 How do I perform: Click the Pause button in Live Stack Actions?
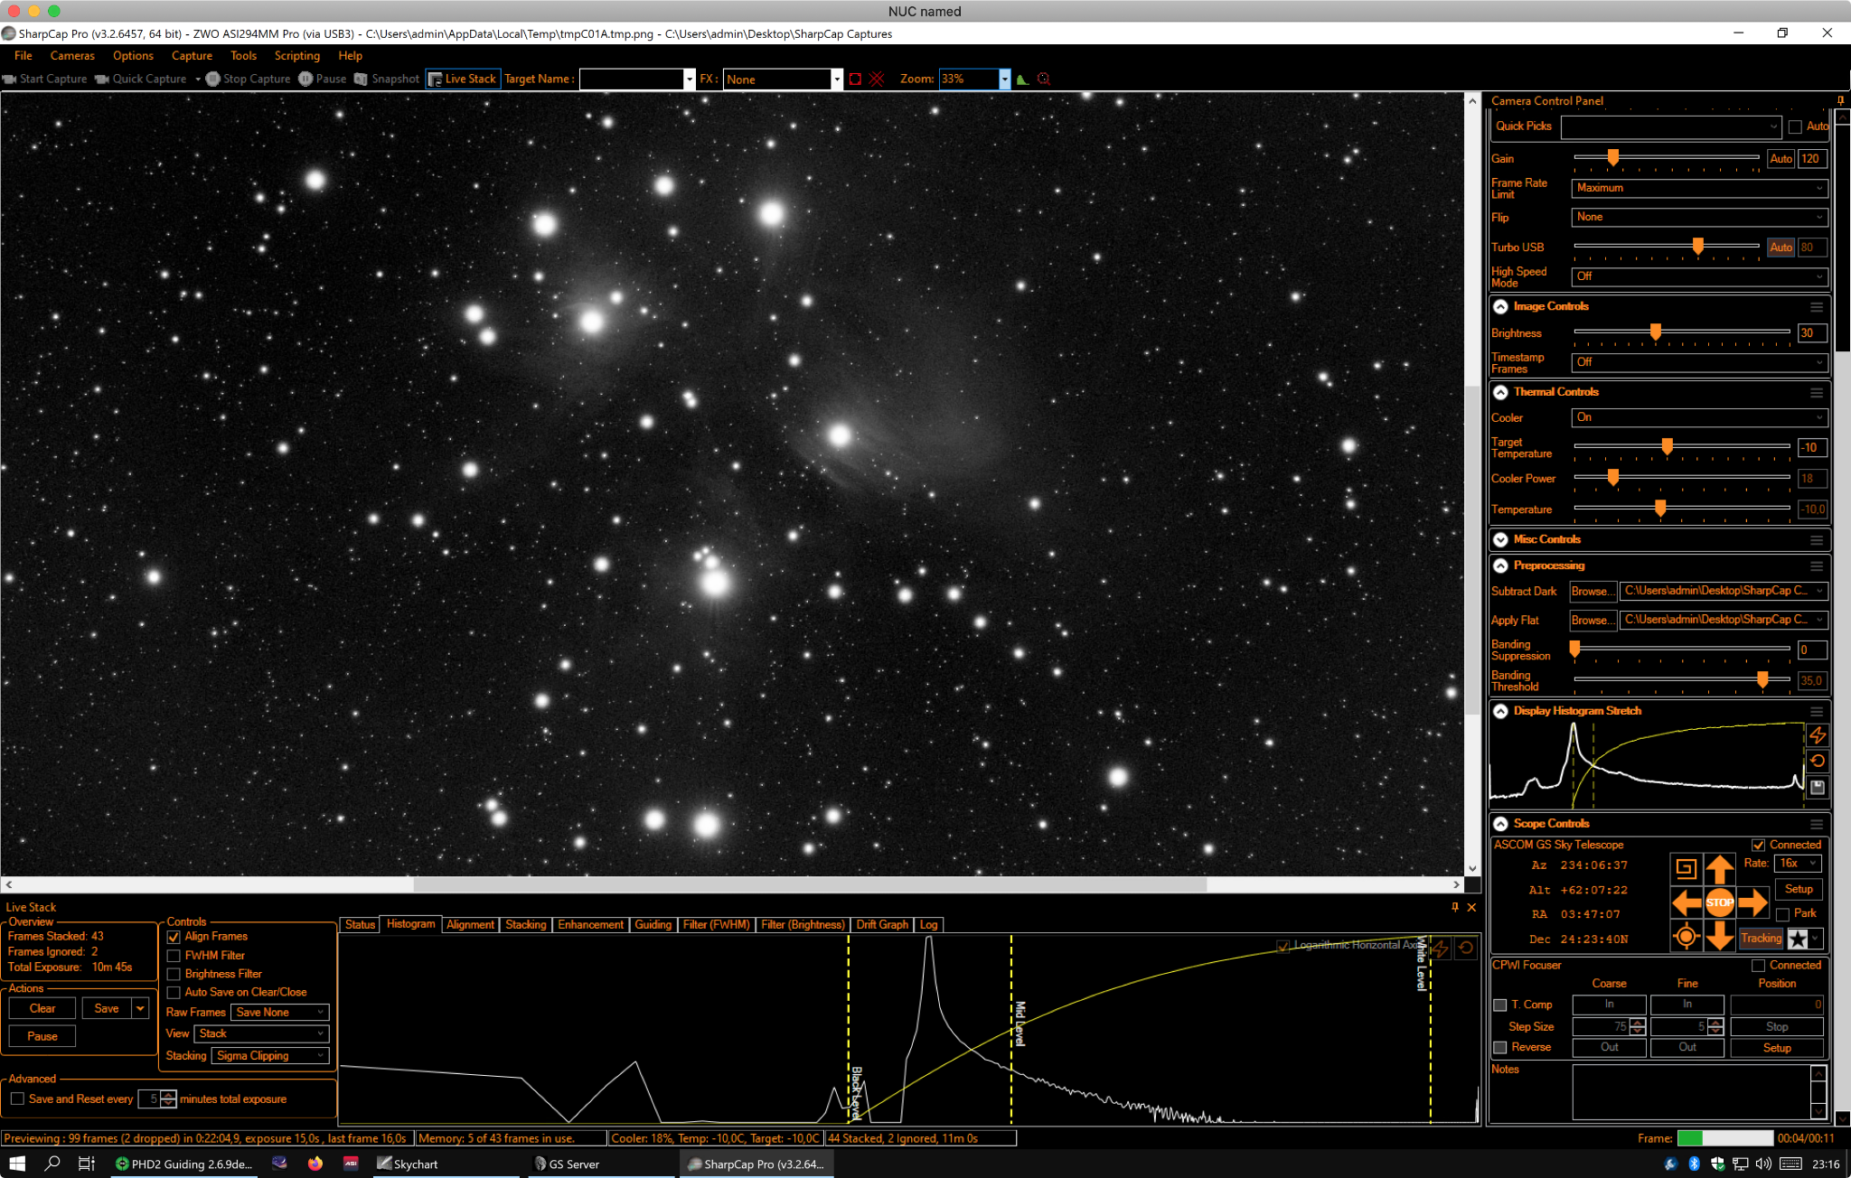(x=42, y=1036)
